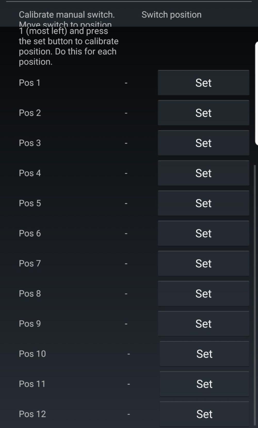Tap the Pos 12 label
The width and height of the screenshot is (258, 428).
click(32, 414)
